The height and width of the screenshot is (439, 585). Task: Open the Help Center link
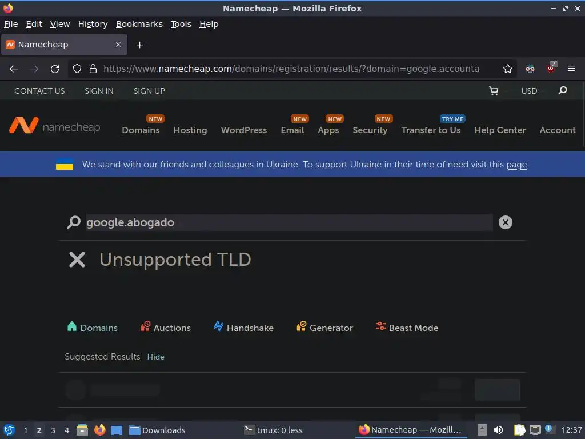click(x=500, y=130)
